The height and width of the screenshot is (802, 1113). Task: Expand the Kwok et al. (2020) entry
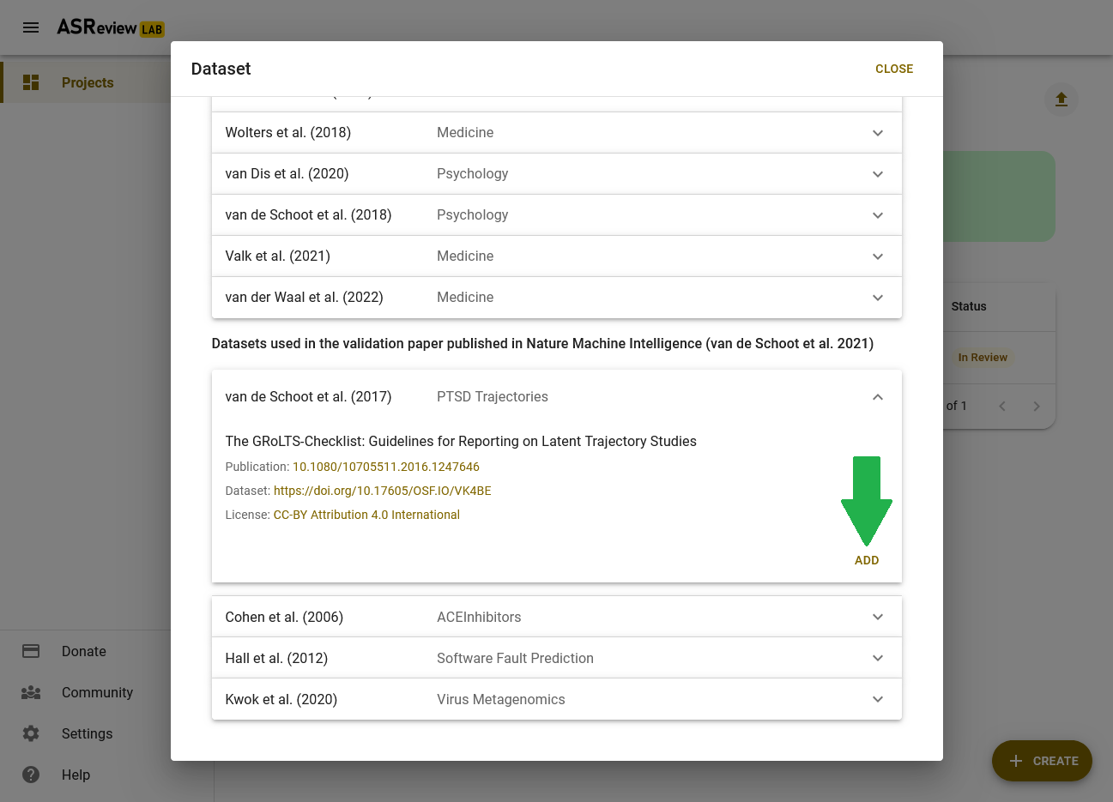(x=557, y=699)
